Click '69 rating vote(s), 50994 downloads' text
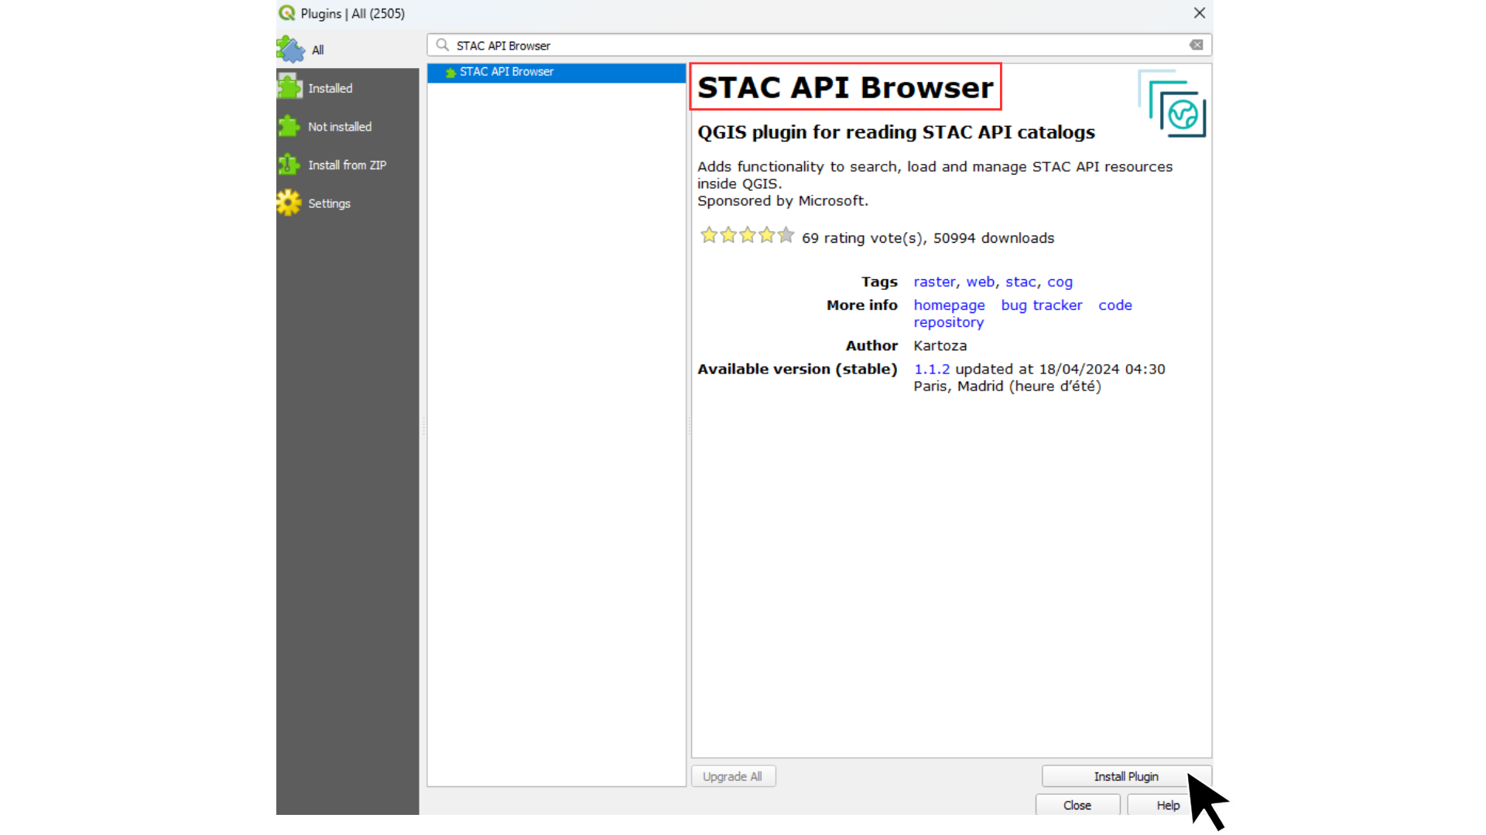The width and height of the screenshot is (1486, 835). [928, 238]
